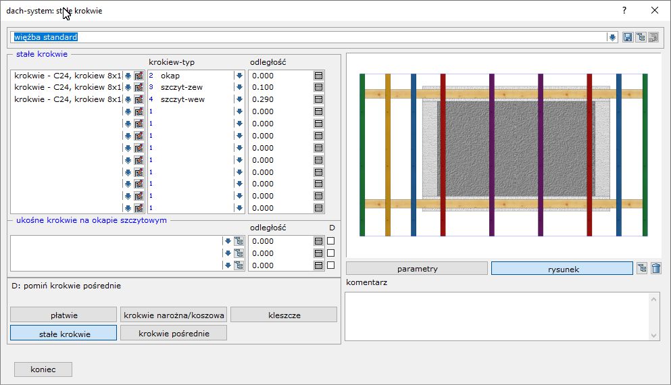
Task: Tick D checkbox in first ukośne krokwie row
Action: click(x=331, y=241)
